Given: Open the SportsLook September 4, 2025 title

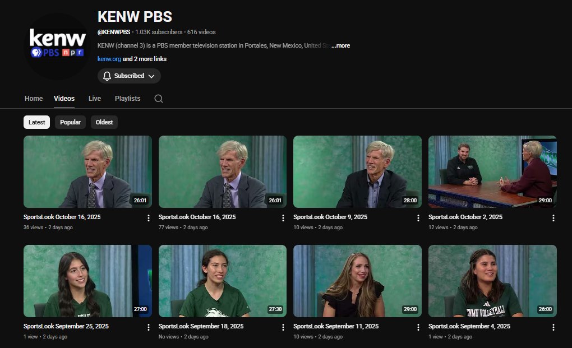Looking at the screenshot, I should click(x=469, y=326).
